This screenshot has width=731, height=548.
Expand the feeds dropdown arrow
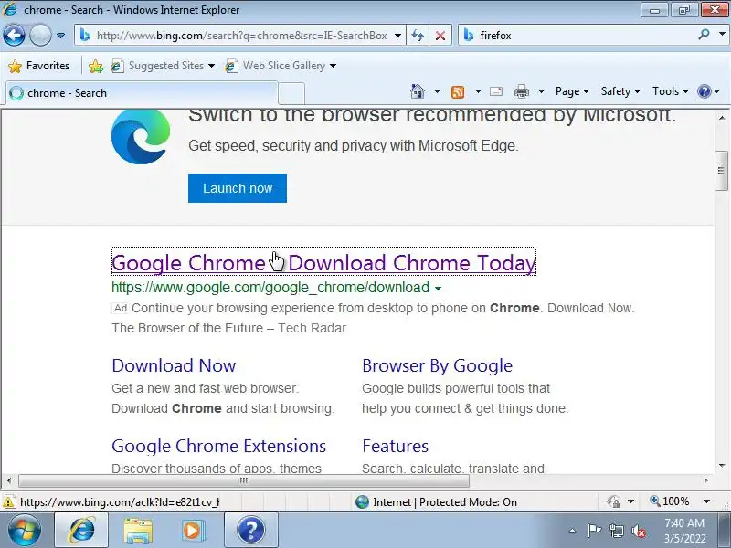click(x=478, y=91)
